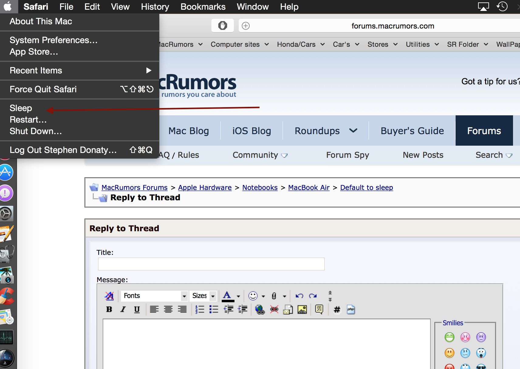The height and width of the screenshot is (369, 520).
Task: Insert the yellow smile smilie
Action: pyautogui.click(x=450, y=353)
